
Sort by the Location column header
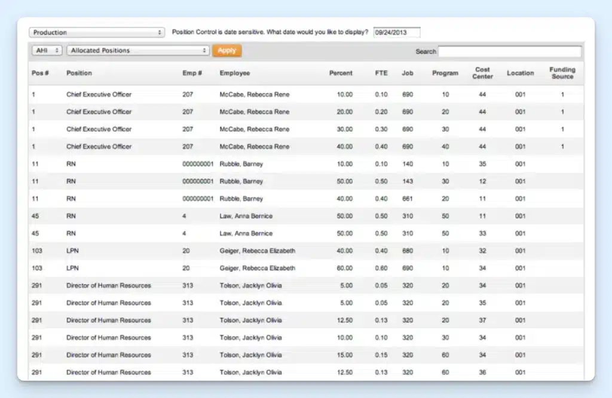[x=521, y=73]
